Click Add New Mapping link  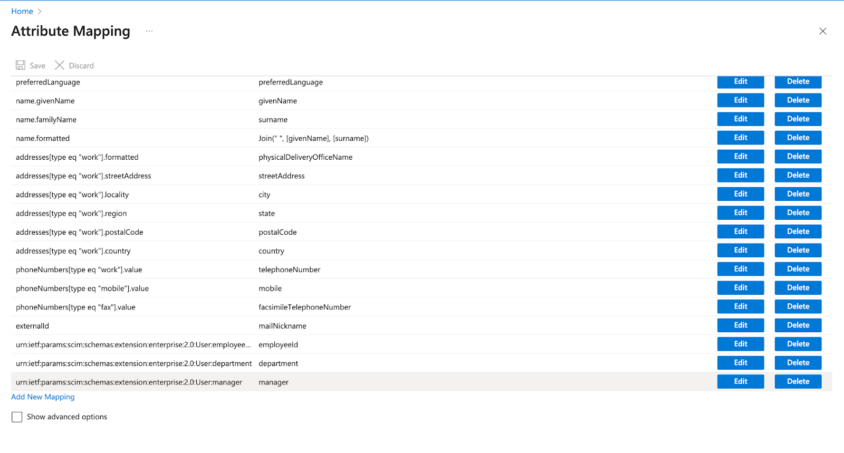pos(43,397)
